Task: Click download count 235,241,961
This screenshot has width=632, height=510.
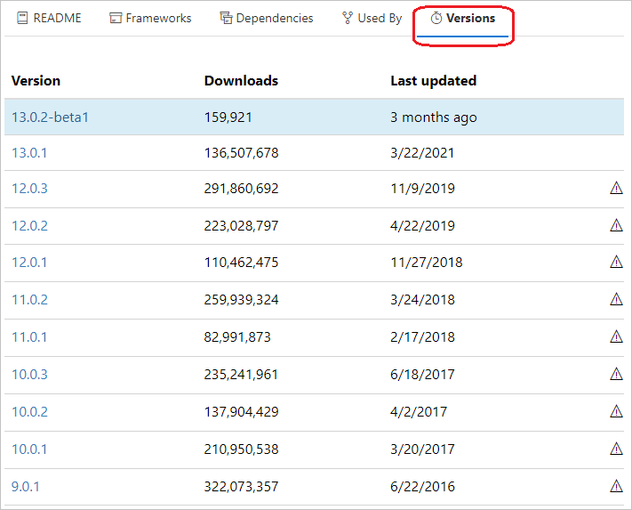Action: [241, 375]
